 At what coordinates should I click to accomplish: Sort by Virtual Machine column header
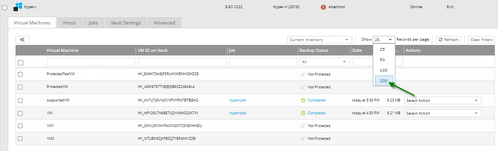pyautogui.click(x=62, y=50)
